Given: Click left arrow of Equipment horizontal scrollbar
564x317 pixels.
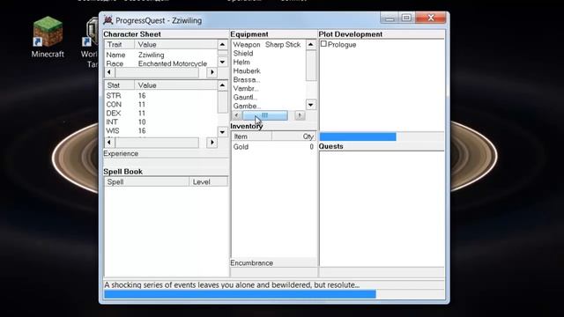Looking at the screenshot, I should 236,115.
